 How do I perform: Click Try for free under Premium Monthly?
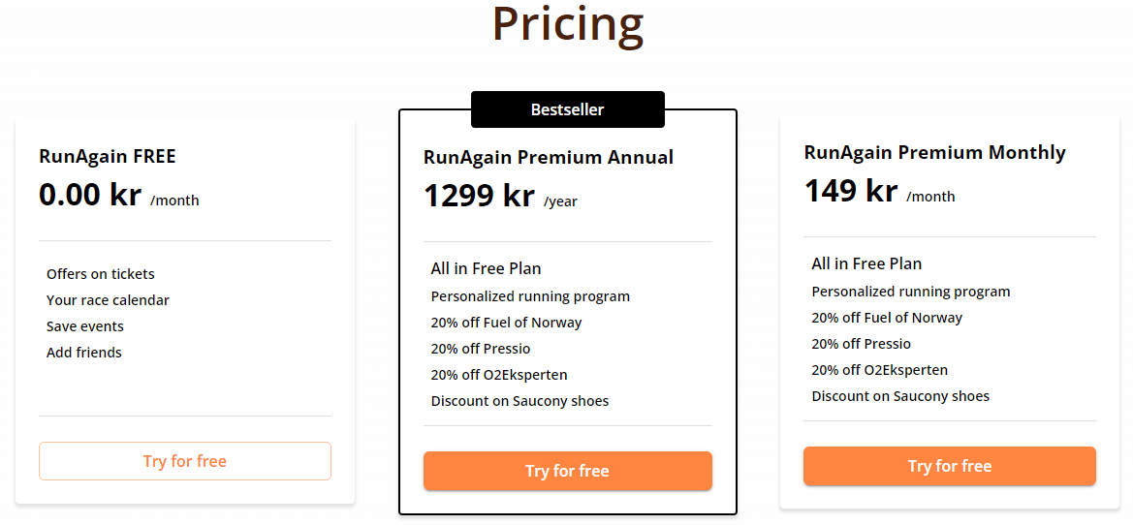coord(950,466)
